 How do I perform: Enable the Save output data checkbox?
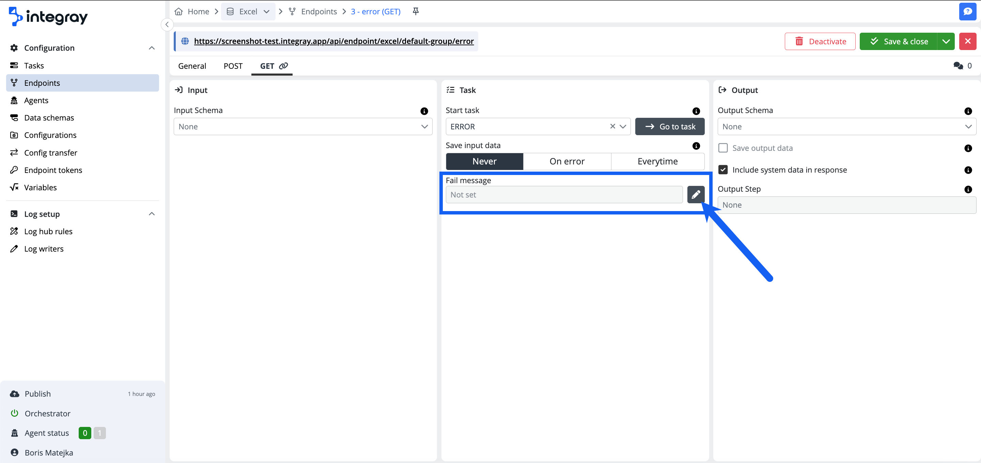pyautogui.click(x=722, y=148)
